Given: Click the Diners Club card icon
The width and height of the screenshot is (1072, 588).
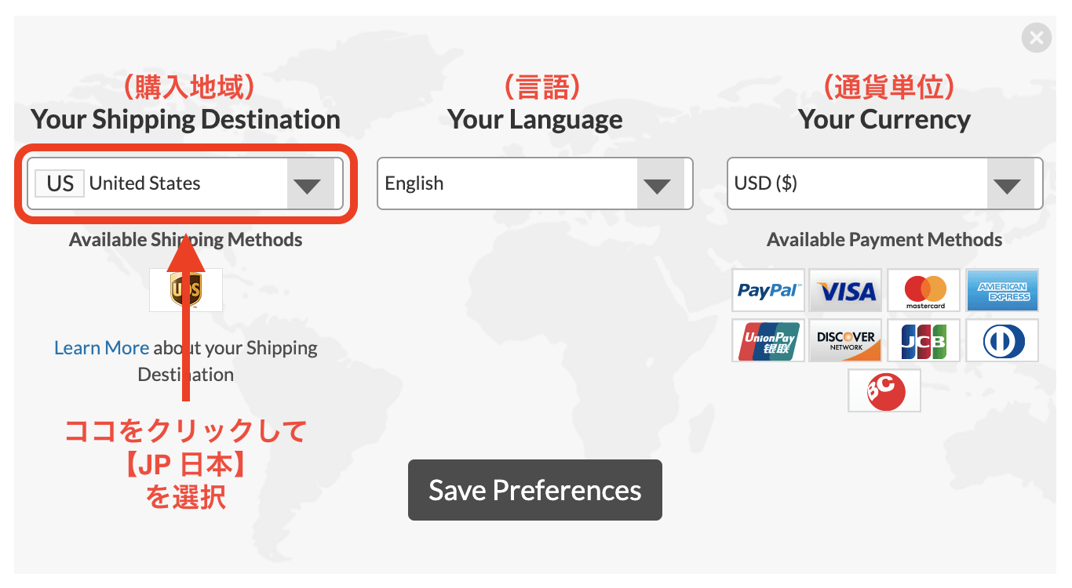Looking at the screenshot, I should click(x=1002, y=340).
